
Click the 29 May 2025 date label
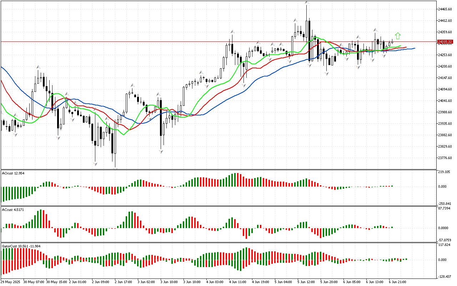pyautogui.click(x=11, y=282)
